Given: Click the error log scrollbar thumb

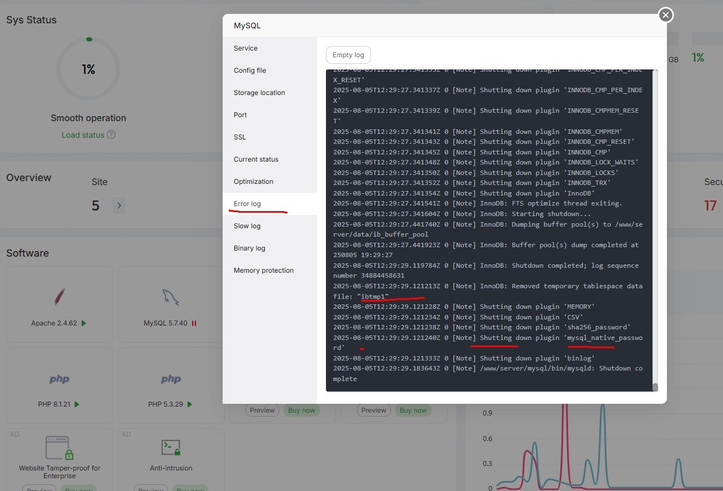Looking at the screenshot, I should click(x=655, y=387).
